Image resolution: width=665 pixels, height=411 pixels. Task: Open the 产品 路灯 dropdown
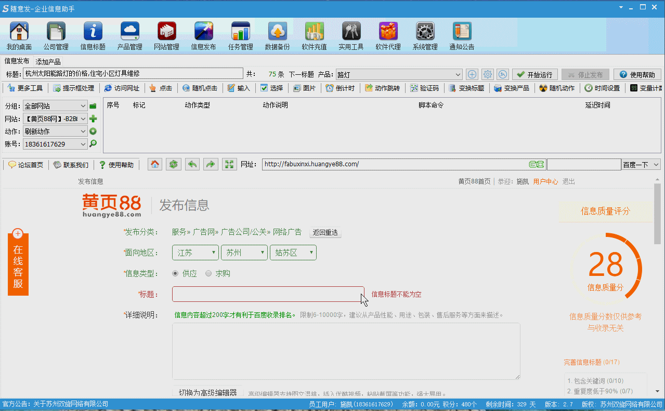pyautogui.click(x=399, y=75)
